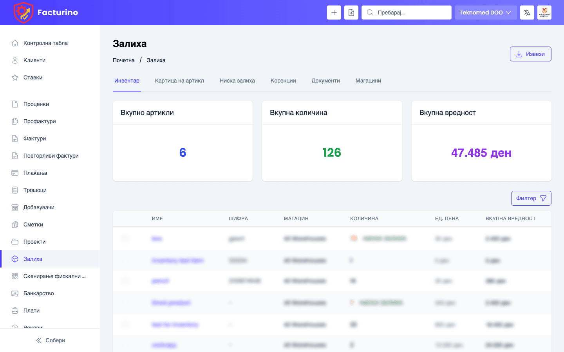Open Ставки with the star icon
Viewport: 564px width, 352px height.
33,77
